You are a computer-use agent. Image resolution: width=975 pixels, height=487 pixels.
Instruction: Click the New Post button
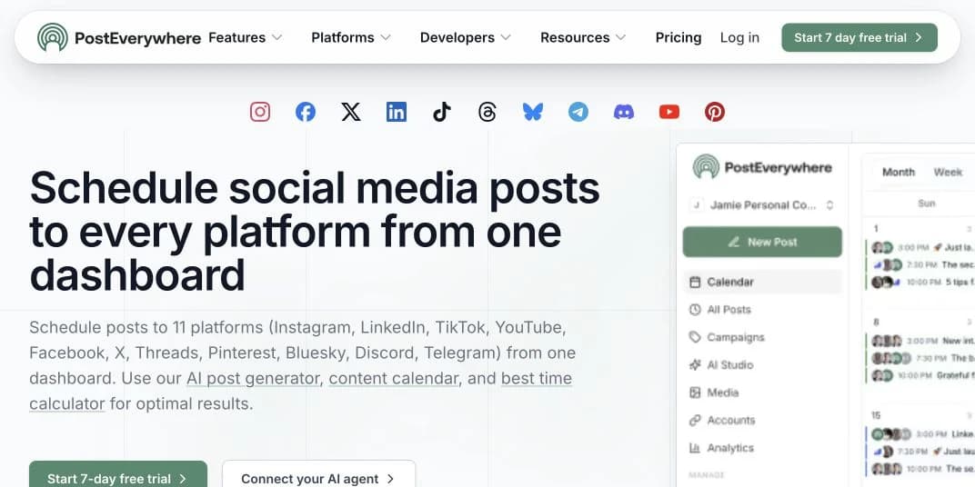pyautogui.click(x=762, y=243)
